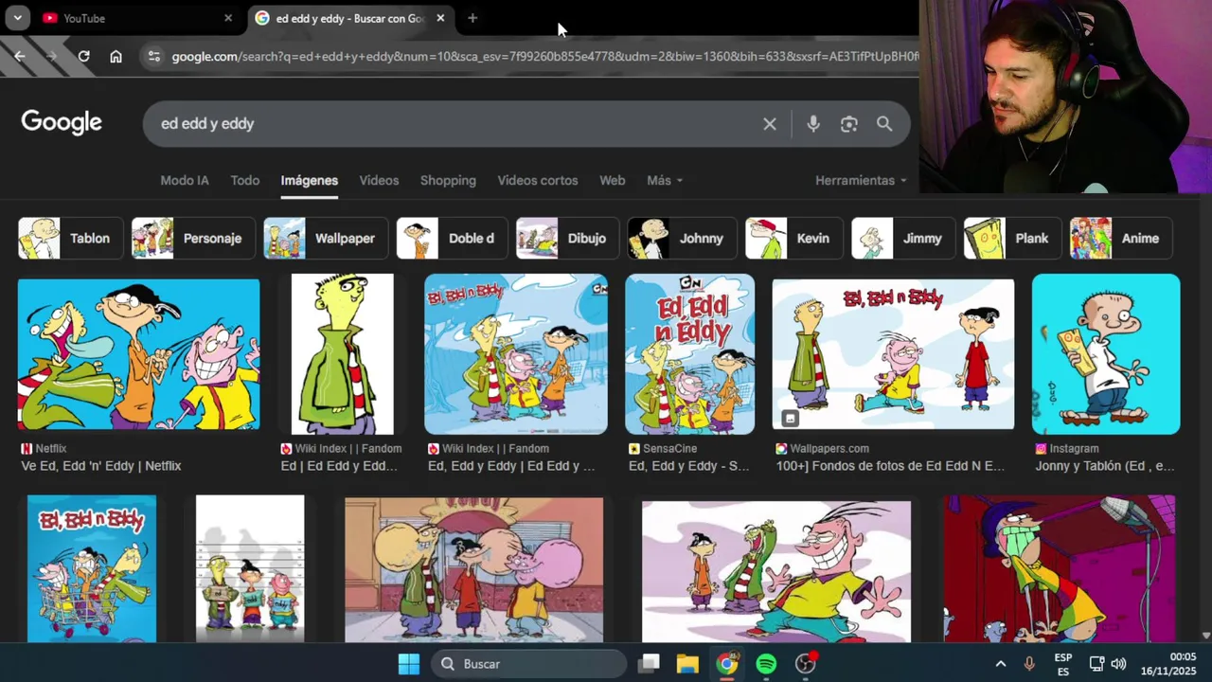This screenshot has width=1212, height=682.
Task: Open the SensaCine poster thumbnail
Action: pos(690,354)
